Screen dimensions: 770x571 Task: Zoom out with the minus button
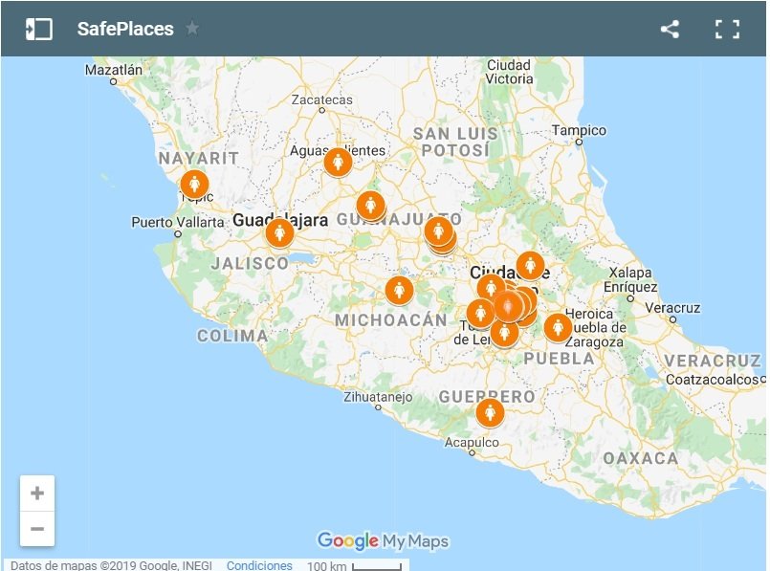[x=37, y=528]
